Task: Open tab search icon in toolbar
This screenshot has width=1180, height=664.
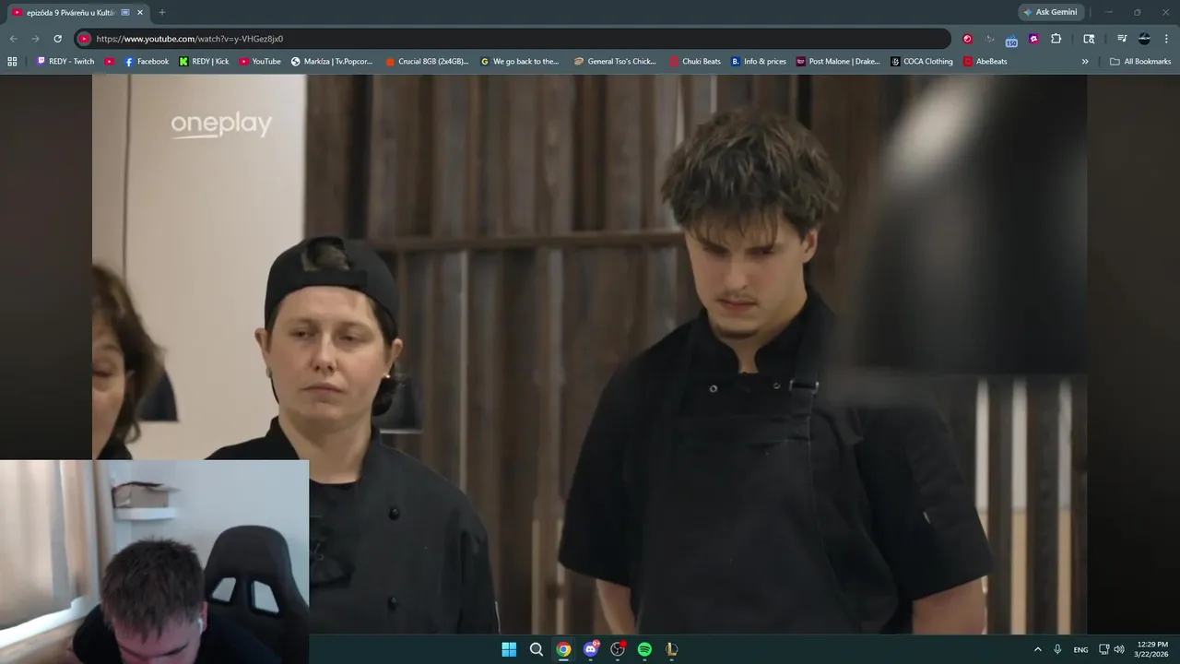Action: 1089,39
